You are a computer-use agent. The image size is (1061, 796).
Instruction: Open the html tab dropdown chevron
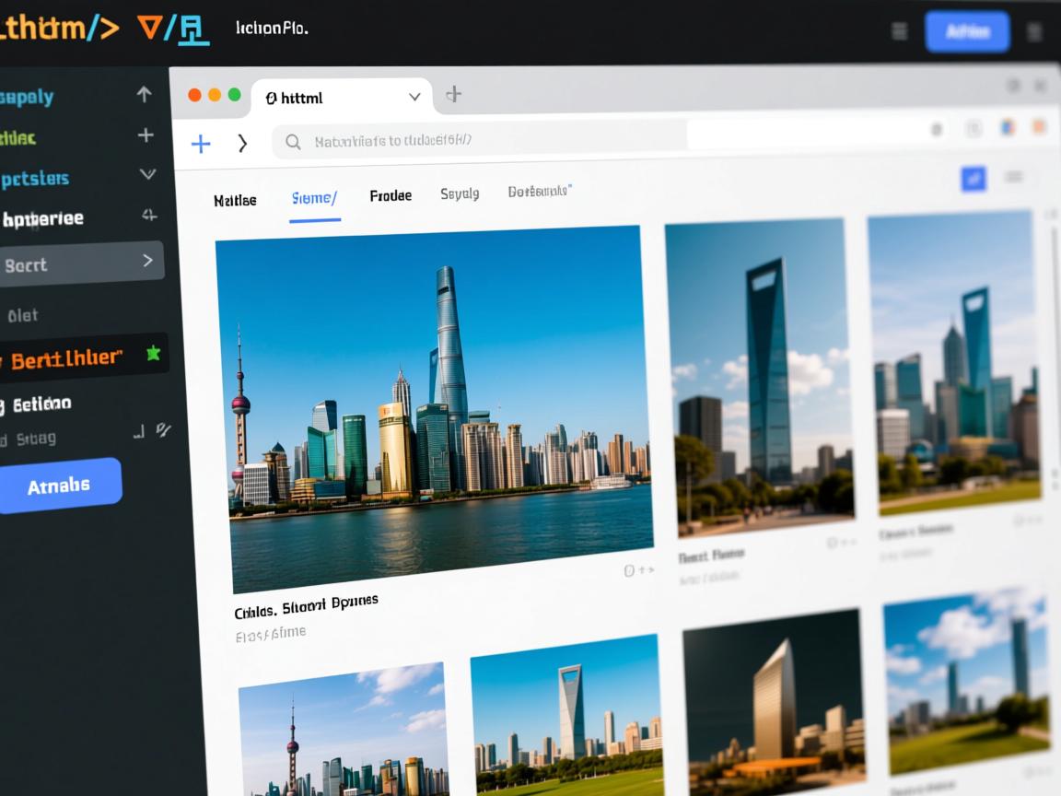[x=414, y=97]
